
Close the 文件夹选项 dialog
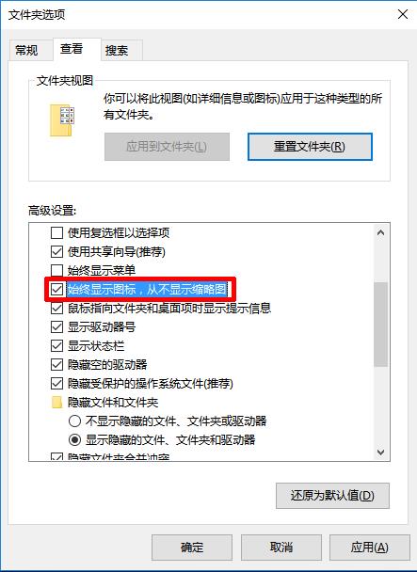pos(403,14)
